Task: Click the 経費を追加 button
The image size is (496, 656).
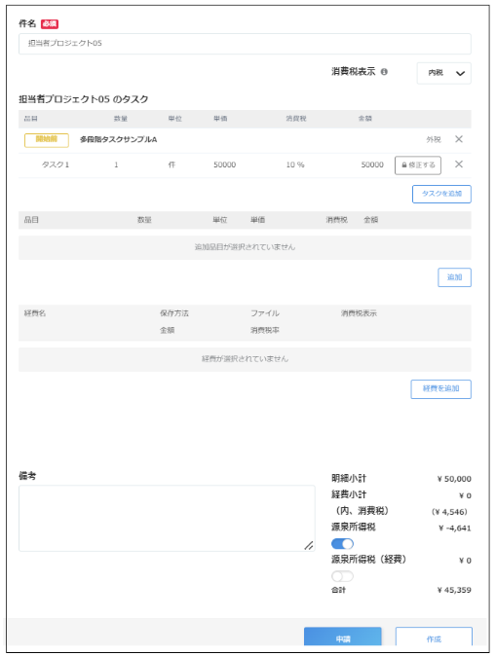Action: coord(440,389)
